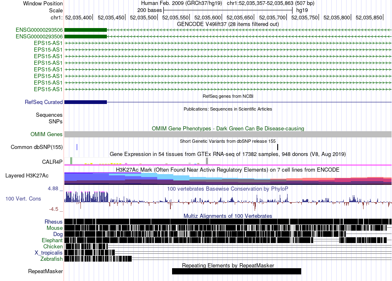Click the Elephant species label
The height and width of the screenshot is (281, 392).
52,240
